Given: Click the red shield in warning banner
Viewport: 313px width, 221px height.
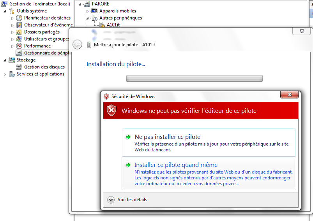Looking at the screenshot, I should (111, 110).
